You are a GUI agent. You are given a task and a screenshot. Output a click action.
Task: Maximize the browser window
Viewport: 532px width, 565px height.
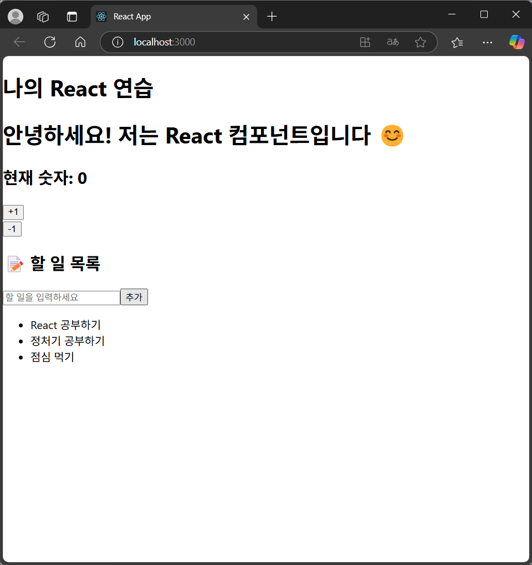point(484,14)
